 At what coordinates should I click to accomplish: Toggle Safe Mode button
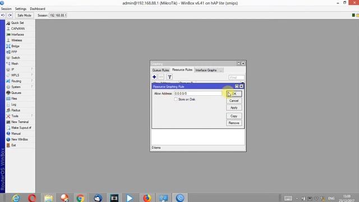pyautogui.click(x=24, y=15)
